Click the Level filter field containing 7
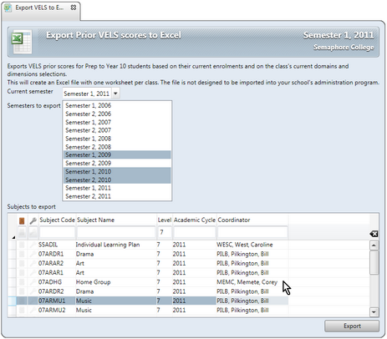This screenshot has width=387, height=339. point(165,232)
